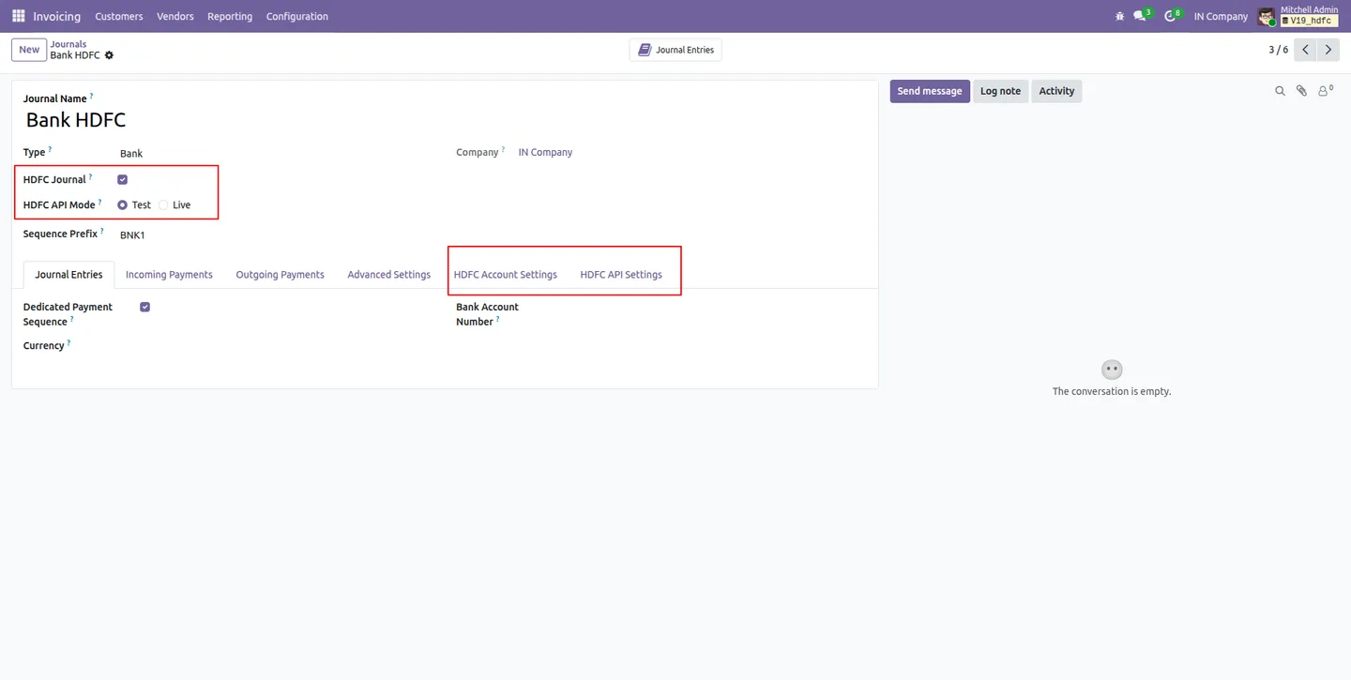Click the Log note button

[x=1000, y=91]
